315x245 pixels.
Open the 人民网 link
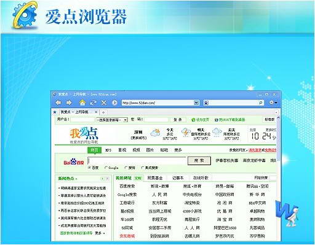159,195
